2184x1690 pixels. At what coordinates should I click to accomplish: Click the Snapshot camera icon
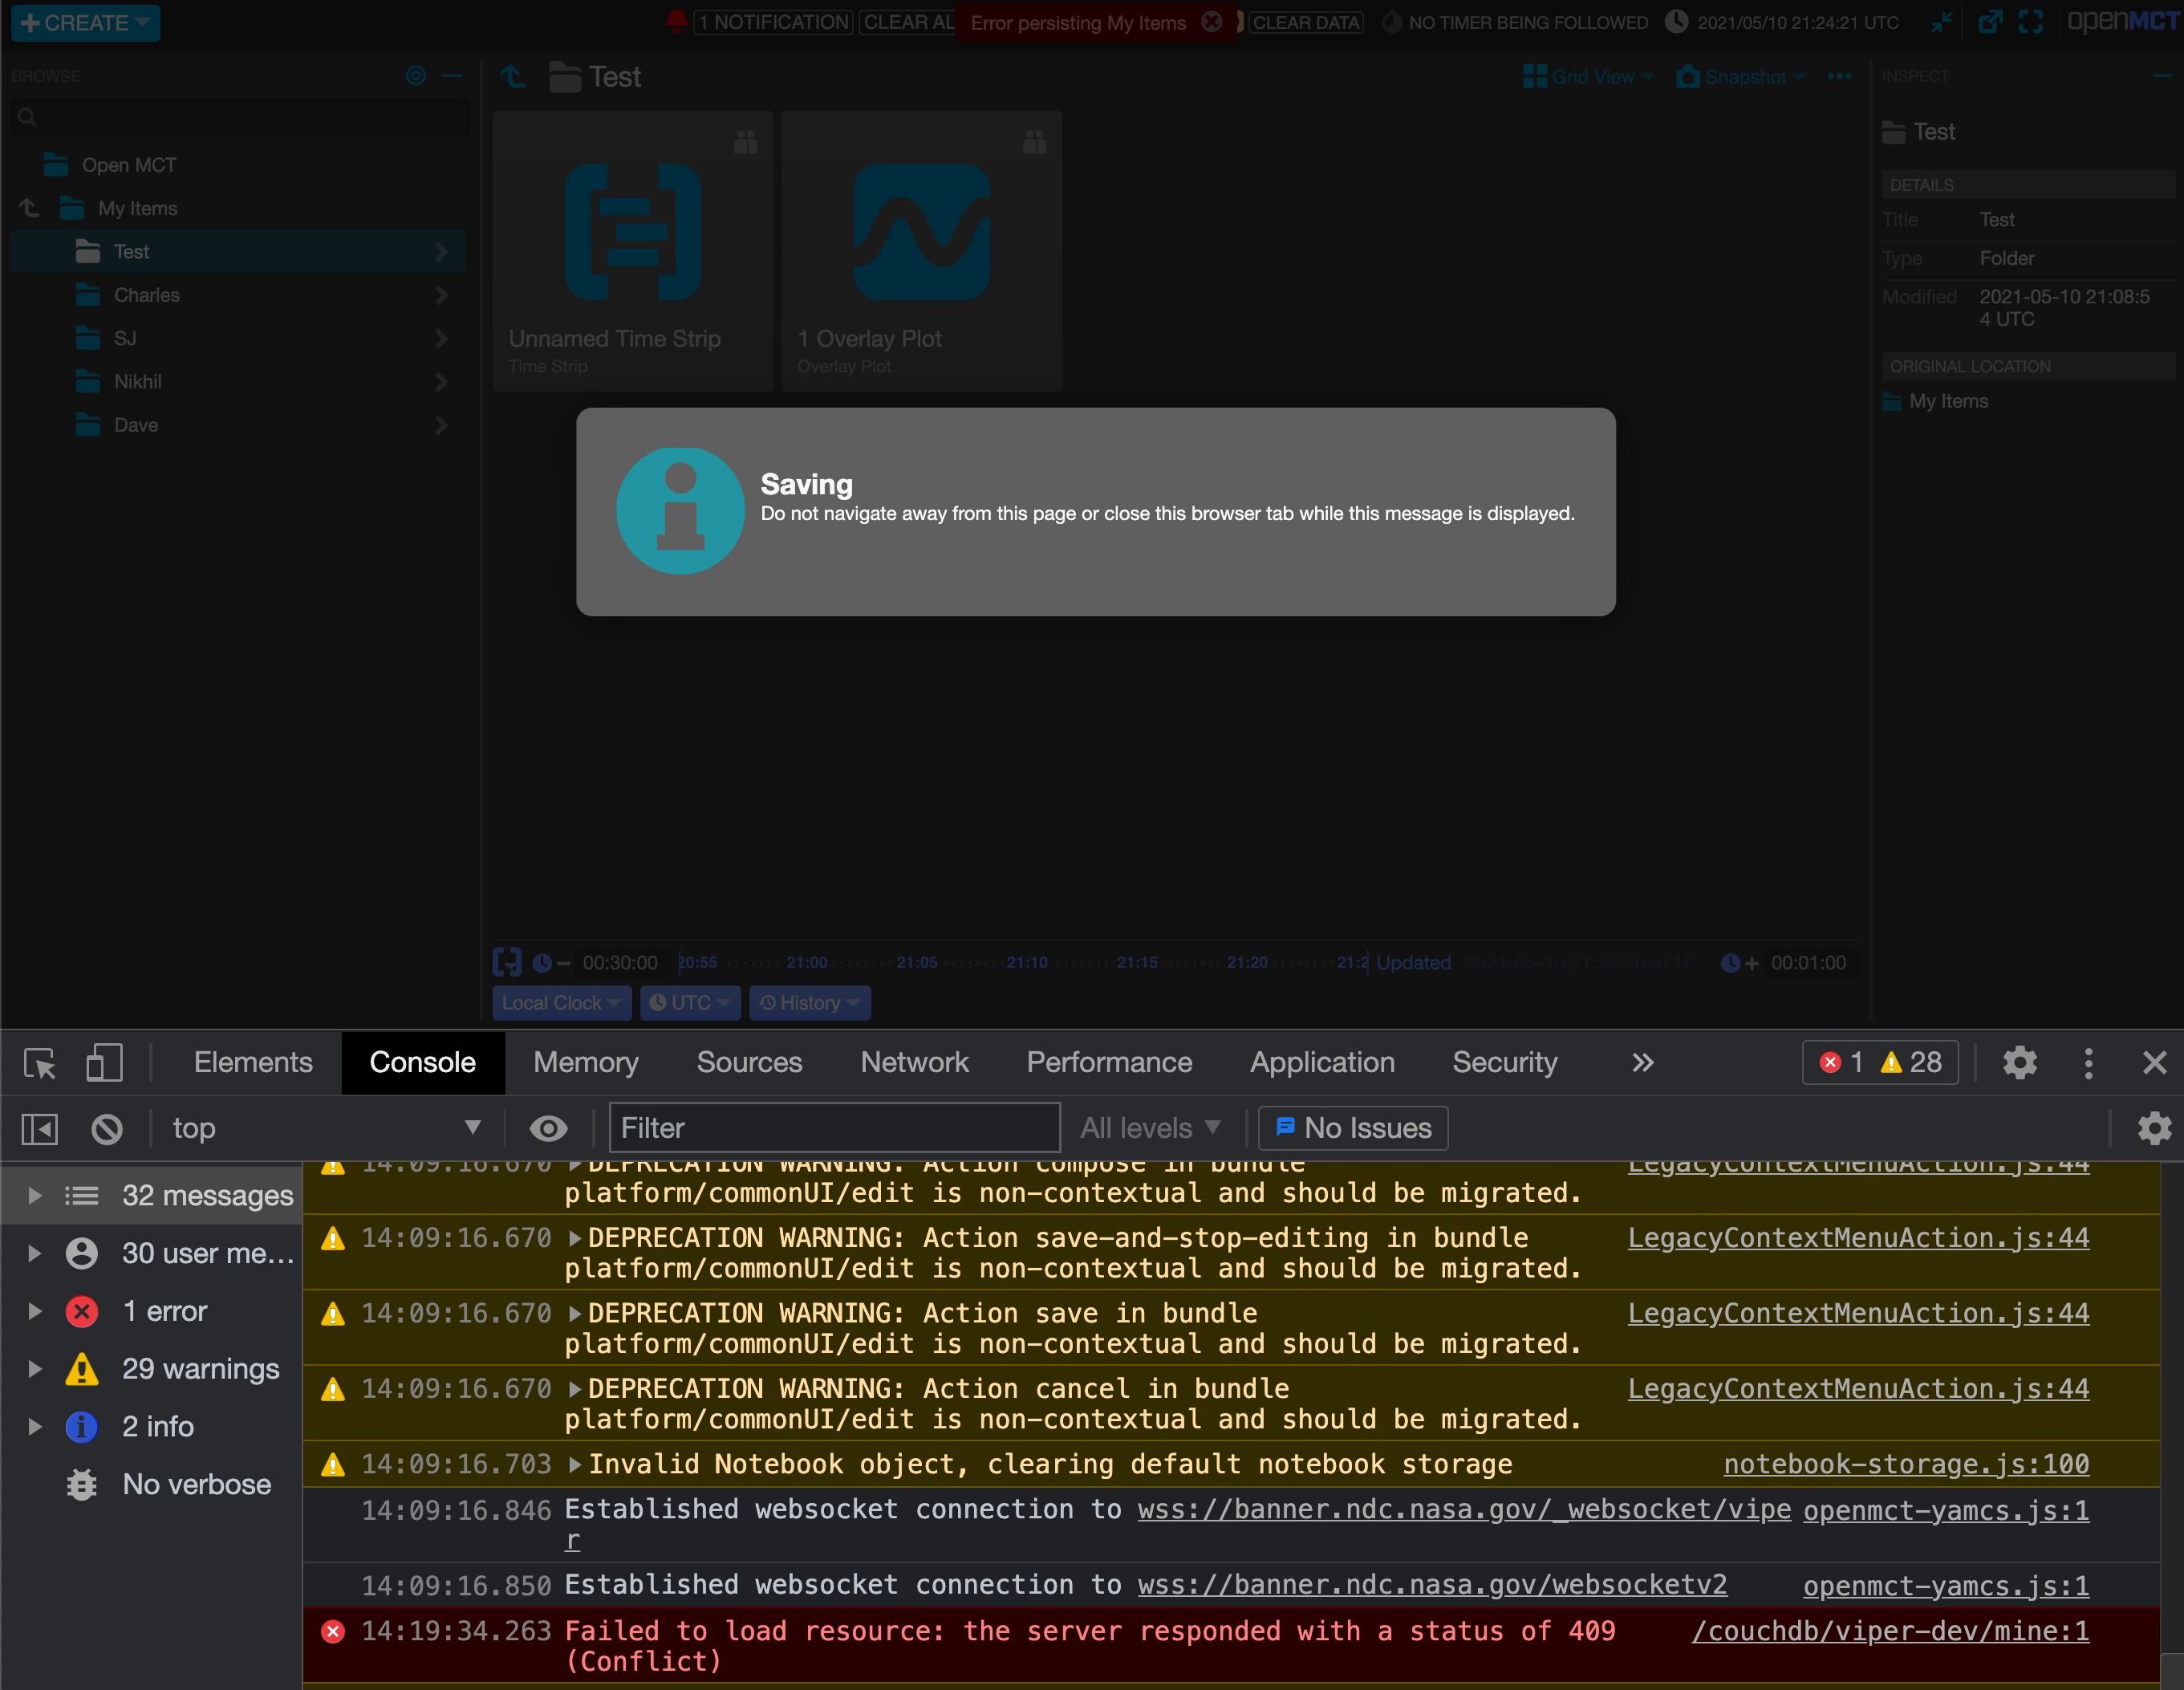coord(1687,76)
